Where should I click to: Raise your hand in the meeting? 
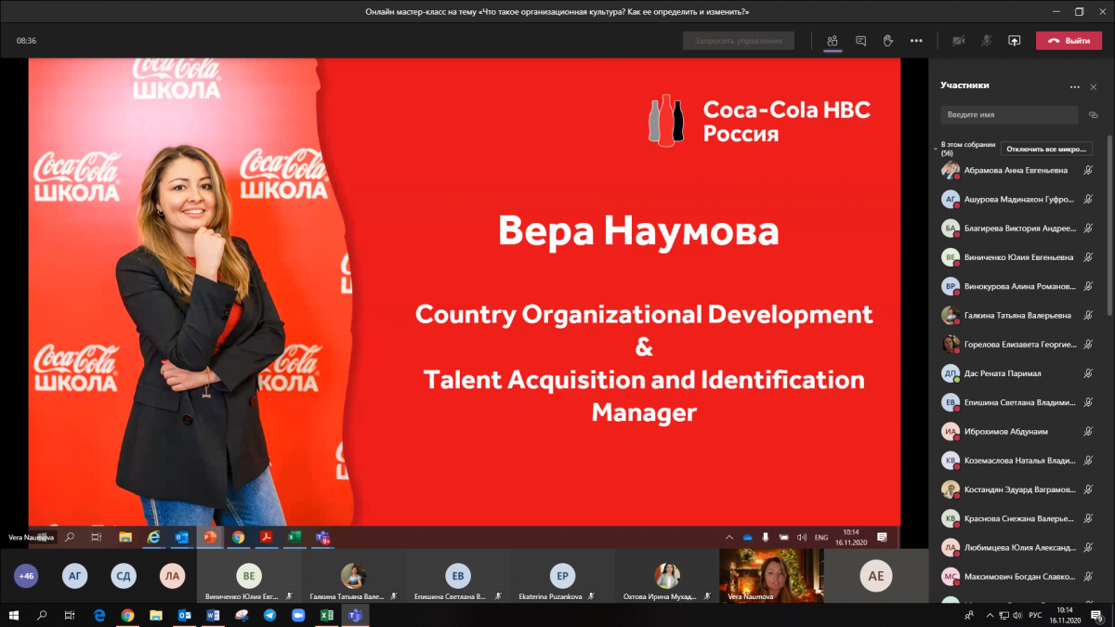coord(887,41)
